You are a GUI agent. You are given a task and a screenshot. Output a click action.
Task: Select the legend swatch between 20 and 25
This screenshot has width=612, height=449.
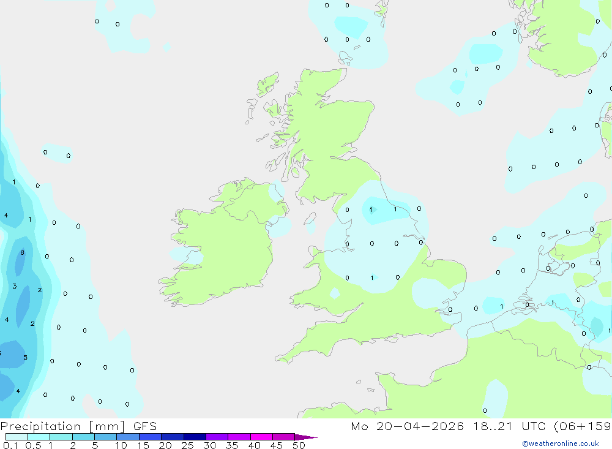pyautogui.click(x=172, y=437)
